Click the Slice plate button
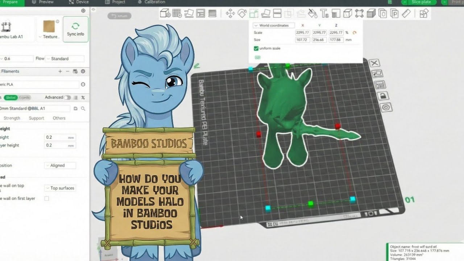The height and width of the screenshot is (261, 464). pos(421,2)
